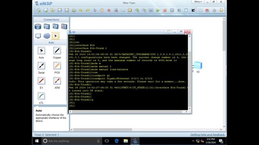Open Microsoft Edge from the taskbar
259x145 pixels.
[117, 141]
